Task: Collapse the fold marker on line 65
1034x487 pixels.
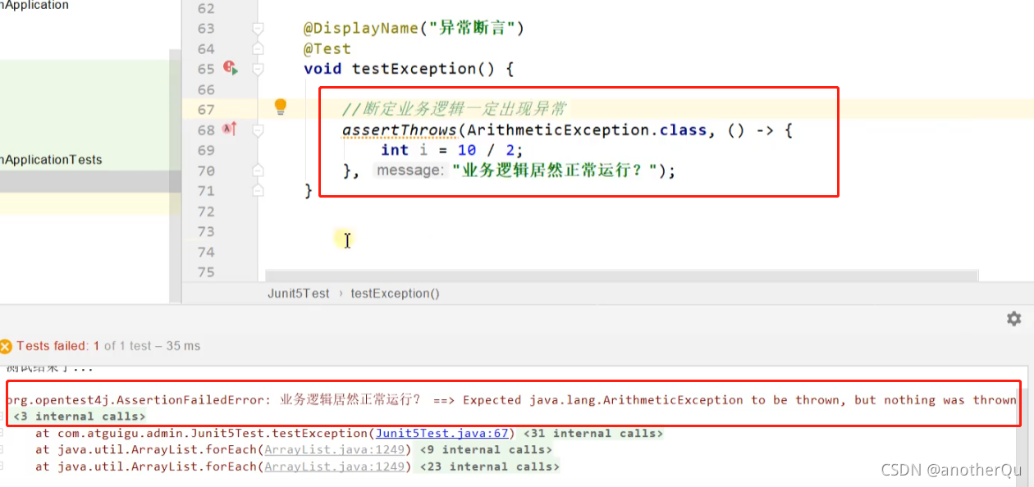Action: point(258,69)
